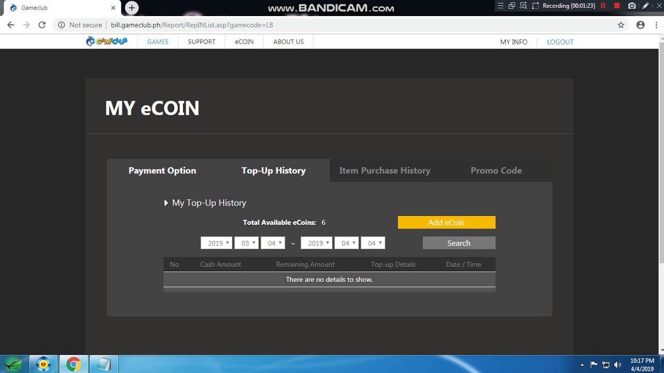Open the ending month 04 dropdown
The image size is (664, 373).
(x=347, y=242)
